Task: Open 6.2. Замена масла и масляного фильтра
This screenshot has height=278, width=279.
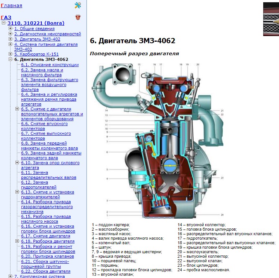Action: (x=42, y=73)
